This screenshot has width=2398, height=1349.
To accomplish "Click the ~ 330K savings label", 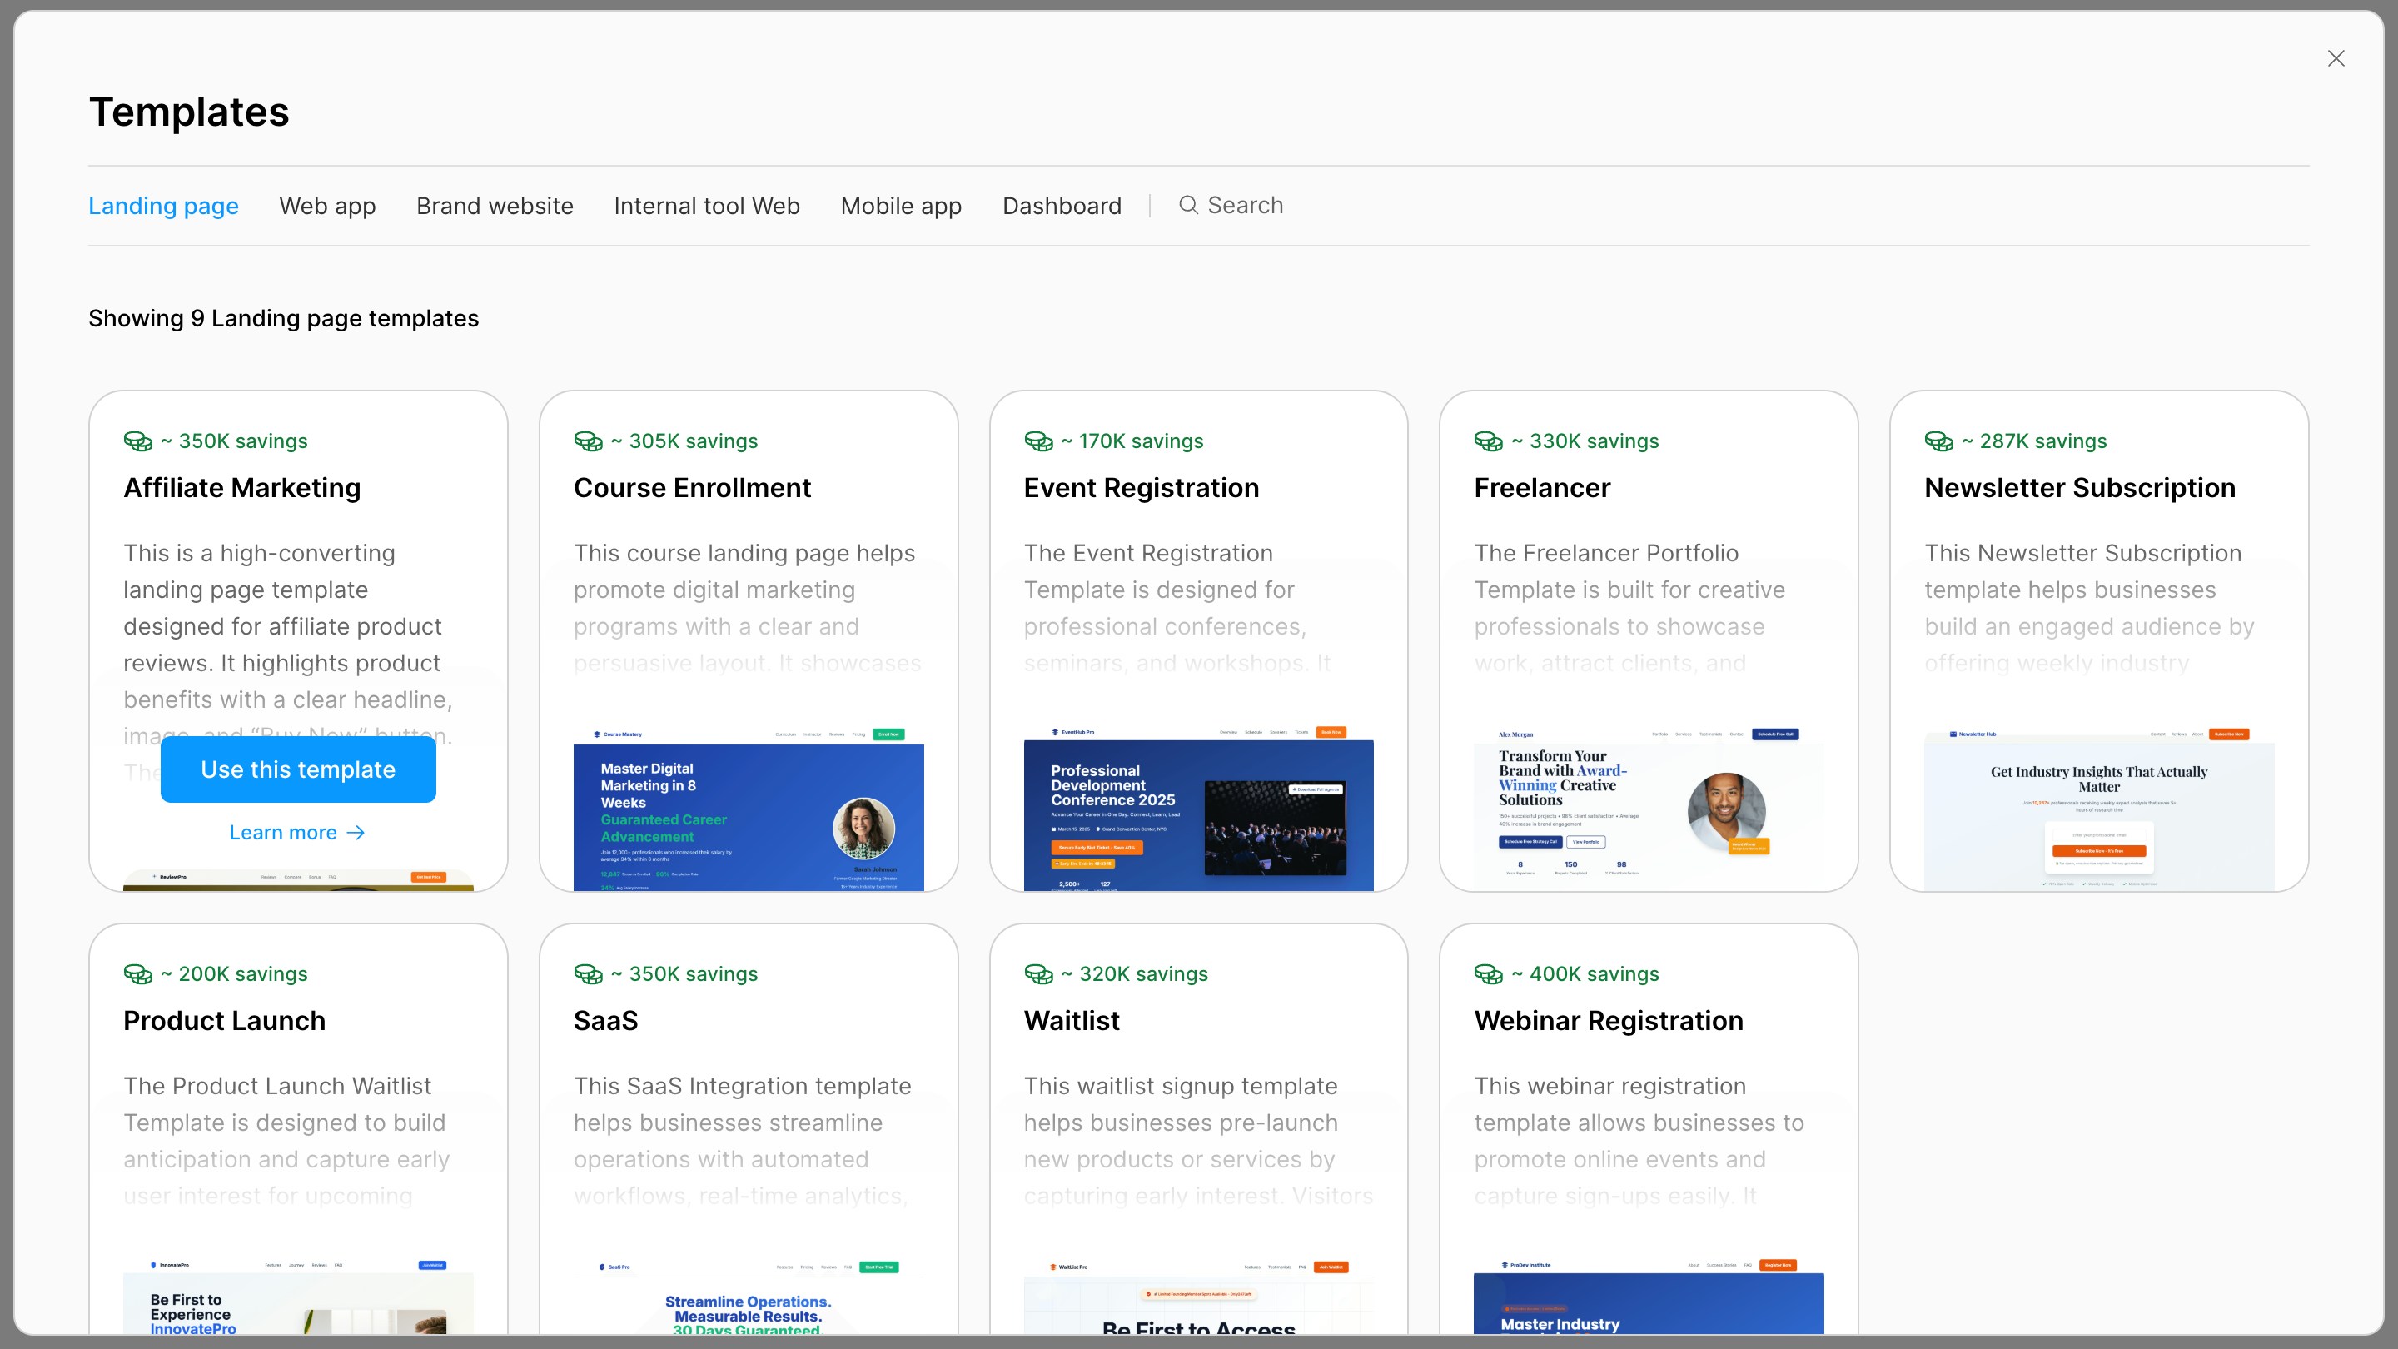I will [1585, 441].
